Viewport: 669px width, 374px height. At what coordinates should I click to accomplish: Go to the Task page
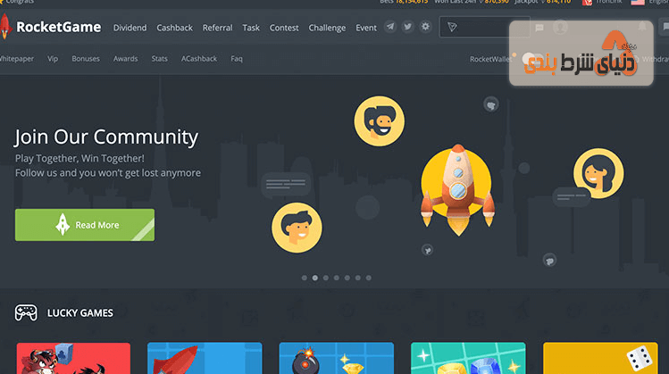pyautogui.click(x=251, y=28)
